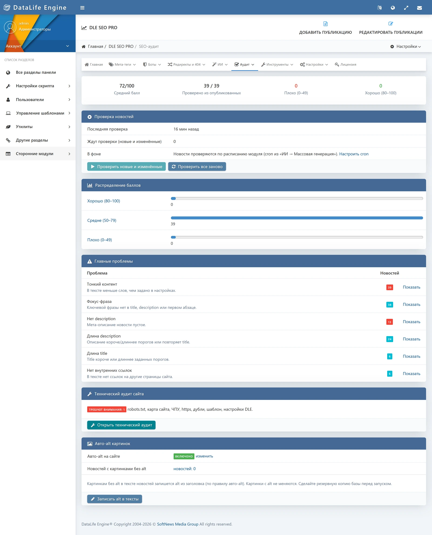Screen dimensions: 432x535
Task: Open the envelope messages icon
Action: pyautogui.click(x=419, y=8)
